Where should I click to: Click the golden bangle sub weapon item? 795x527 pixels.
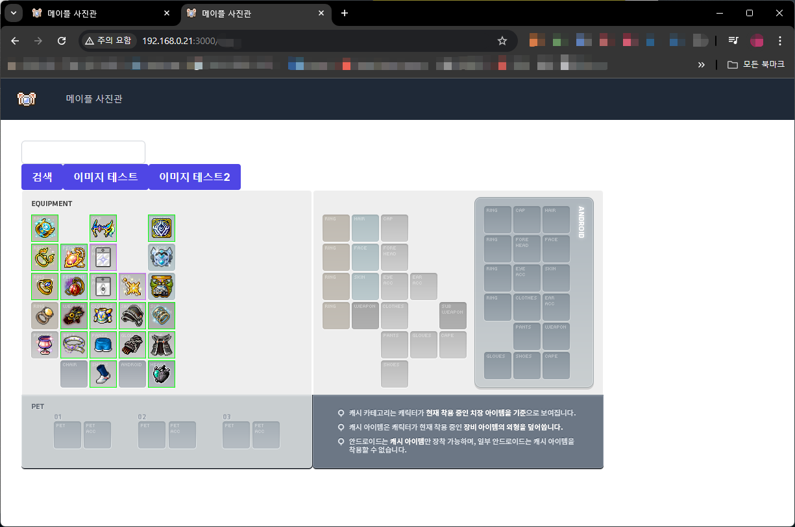pyautogui.click(x=162, y=316)
